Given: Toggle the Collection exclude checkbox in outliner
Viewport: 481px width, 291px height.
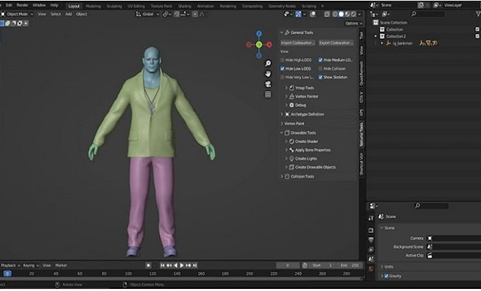Looking at the screenshot, I should point(477,29).
